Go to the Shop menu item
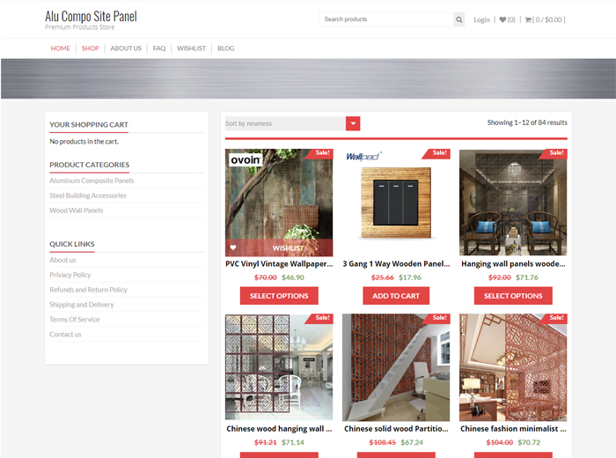The width and height of the screenshot is (616, 458). [x=90, y=48]
